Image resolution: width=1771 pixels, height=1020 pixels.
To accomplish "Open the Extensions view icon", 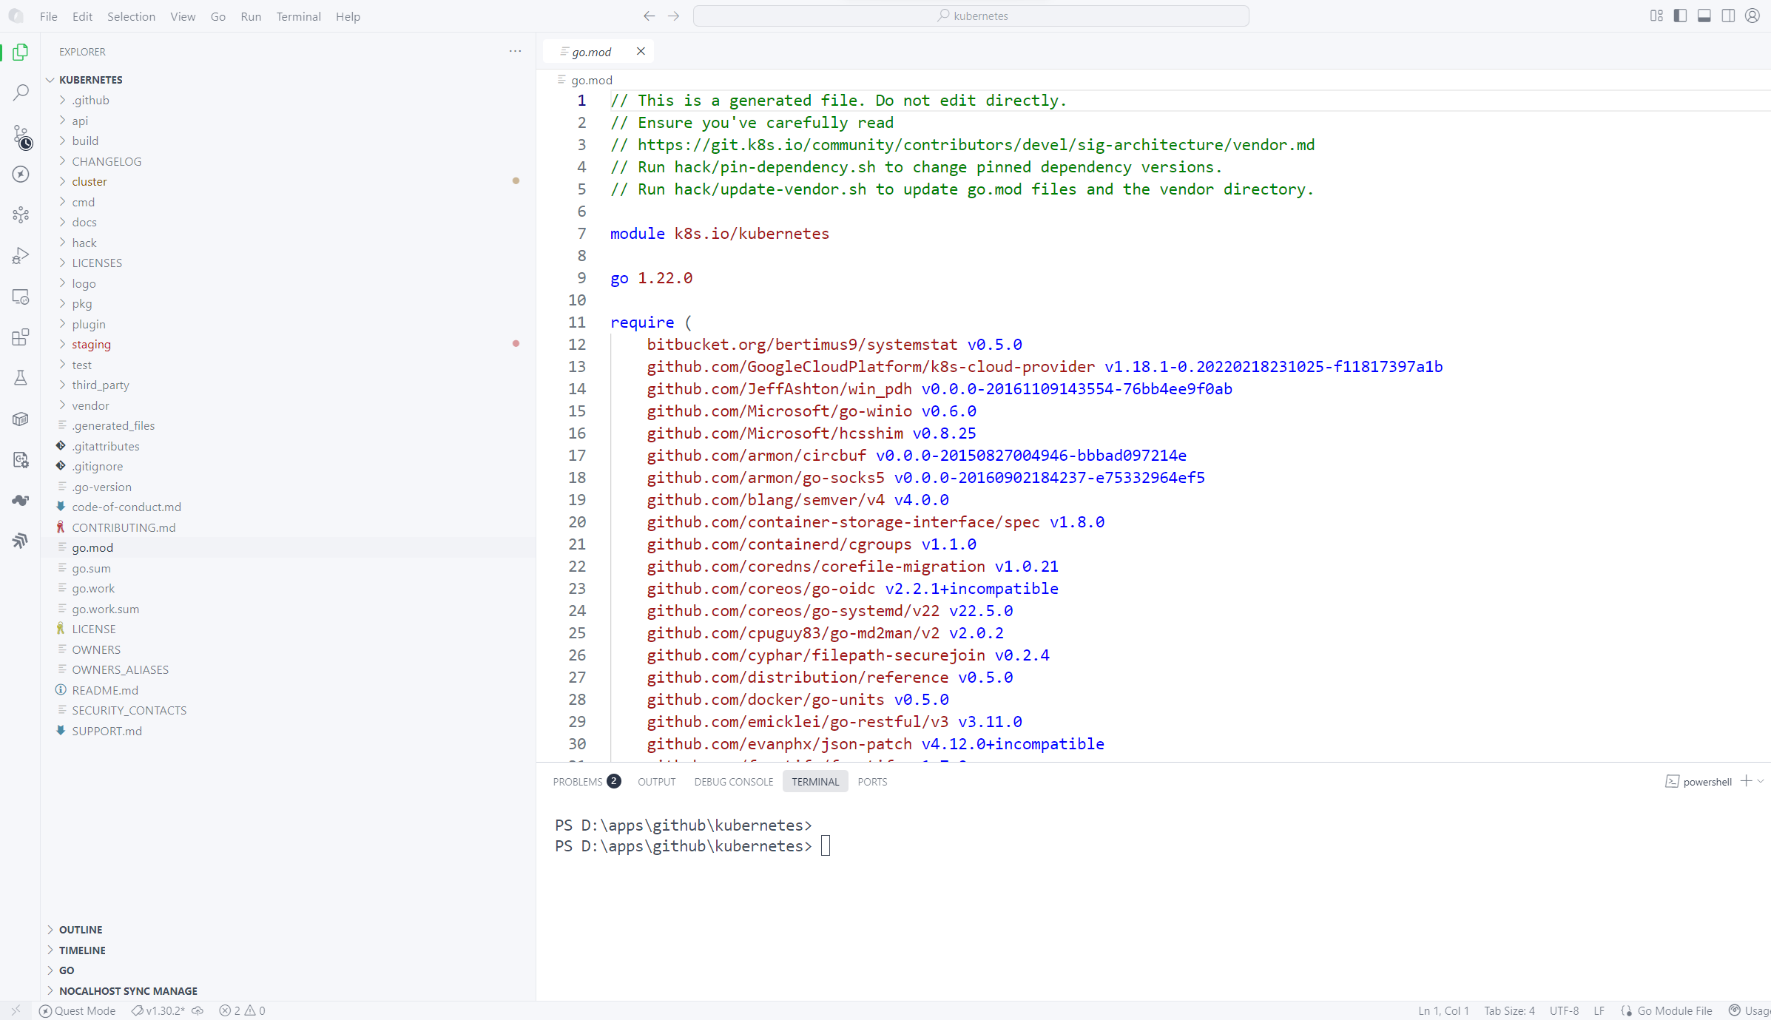I will coord(21,337).
